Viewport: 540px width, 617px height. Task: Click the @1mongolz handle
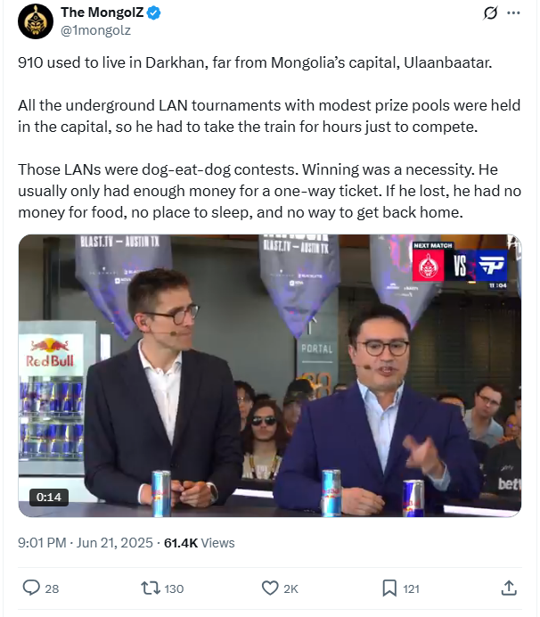pos(95,30)
